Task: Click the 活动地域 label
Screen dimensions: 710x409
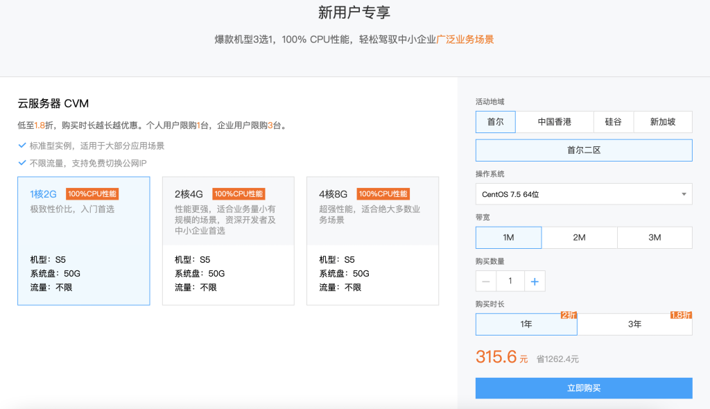Action: 490,101
